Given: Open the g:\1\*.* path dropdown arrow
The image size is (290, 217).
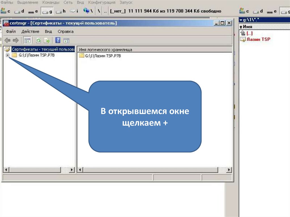Looking at the screenshot, I should [x=241, y=20].
